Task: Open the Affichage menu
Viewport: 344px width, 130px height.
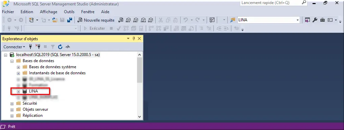Action: [x=48, y=12]
